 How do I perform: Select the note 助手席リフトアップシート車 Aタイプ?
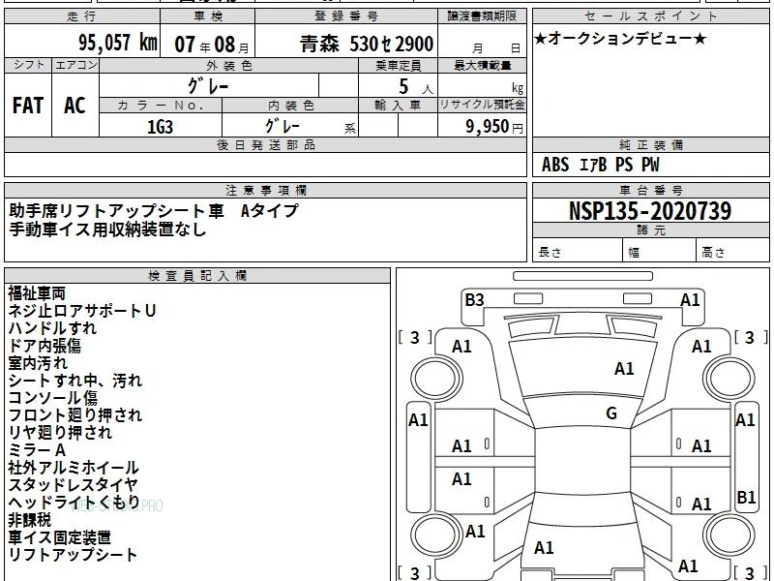tap(154, 211)
